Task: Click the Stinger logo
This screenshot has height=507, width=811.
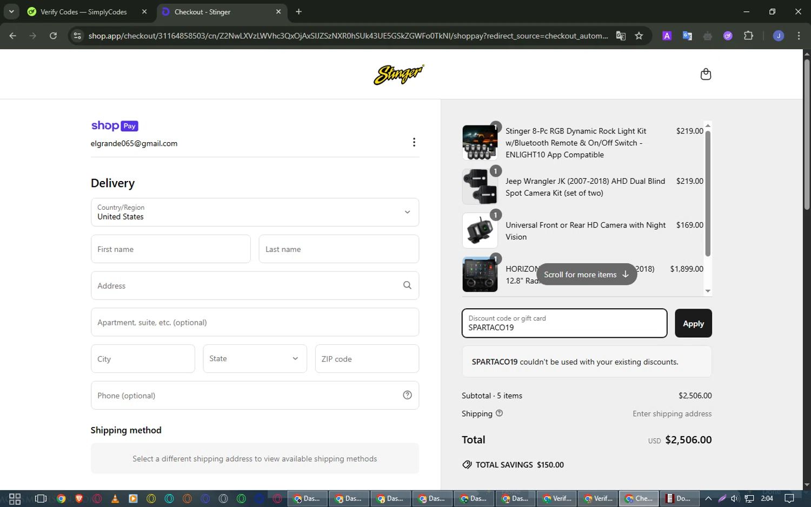Action: click(x=399, y=75)
